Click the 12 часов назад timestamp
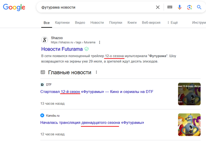This screenshot has height=143, width=206. click(x=52, y=134)
